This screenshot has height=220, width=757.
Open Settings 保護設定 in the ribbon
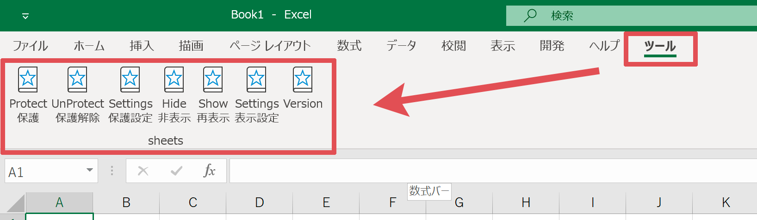130,80
